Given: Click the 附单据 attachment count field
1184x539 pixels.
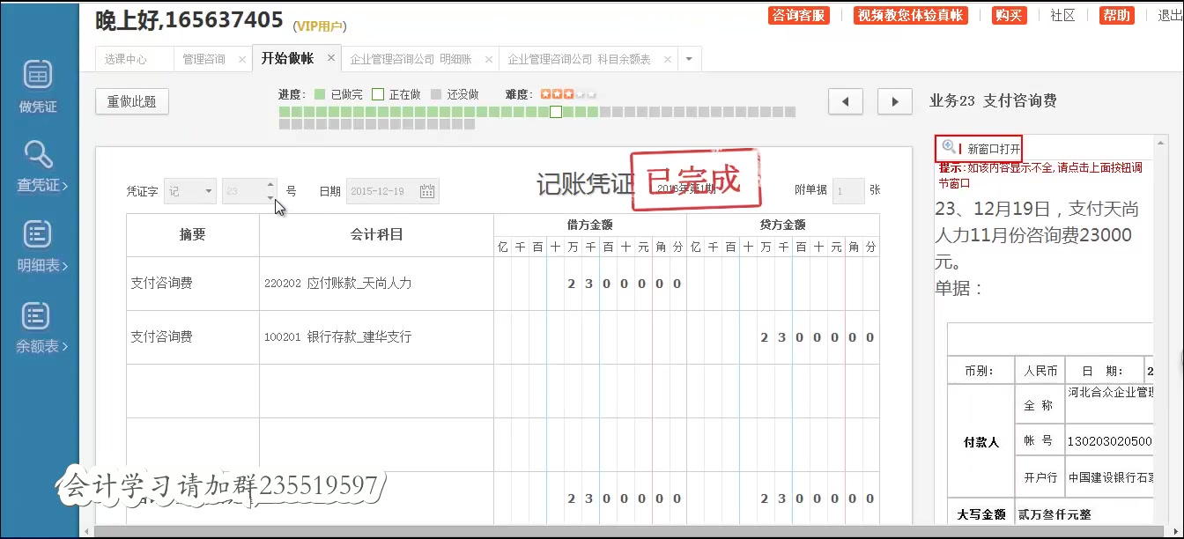Looking at the screenshot, I should 847,191.
